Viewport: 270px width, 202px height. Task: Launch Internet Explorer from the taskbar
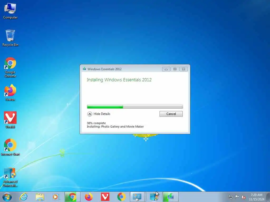pyautogui.click(x=23, y=197)
